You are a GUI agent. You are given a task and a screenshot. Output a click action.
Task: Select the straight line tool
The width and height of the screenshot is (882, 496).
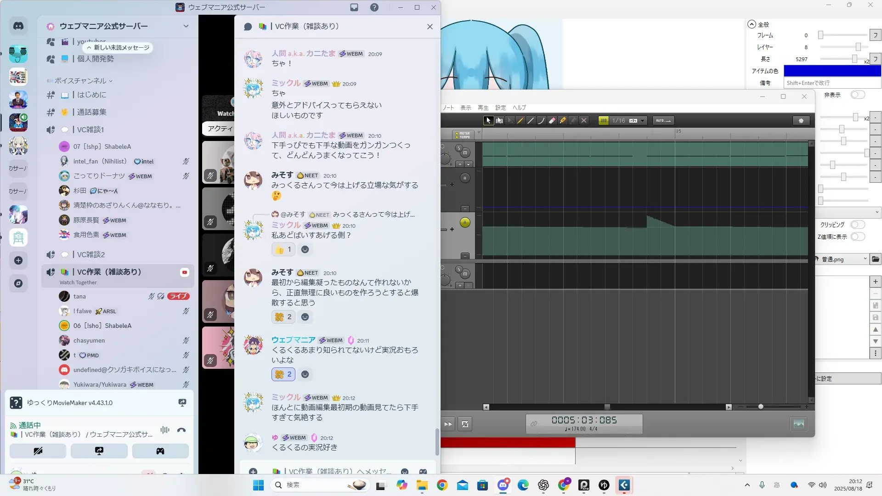coord(531,121)
